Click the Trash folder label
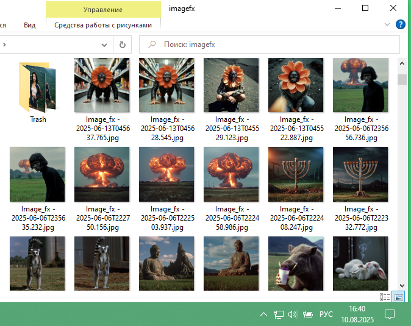Image resolution: width=411 pixels, height=326 pixels. (x=38, y=119)
